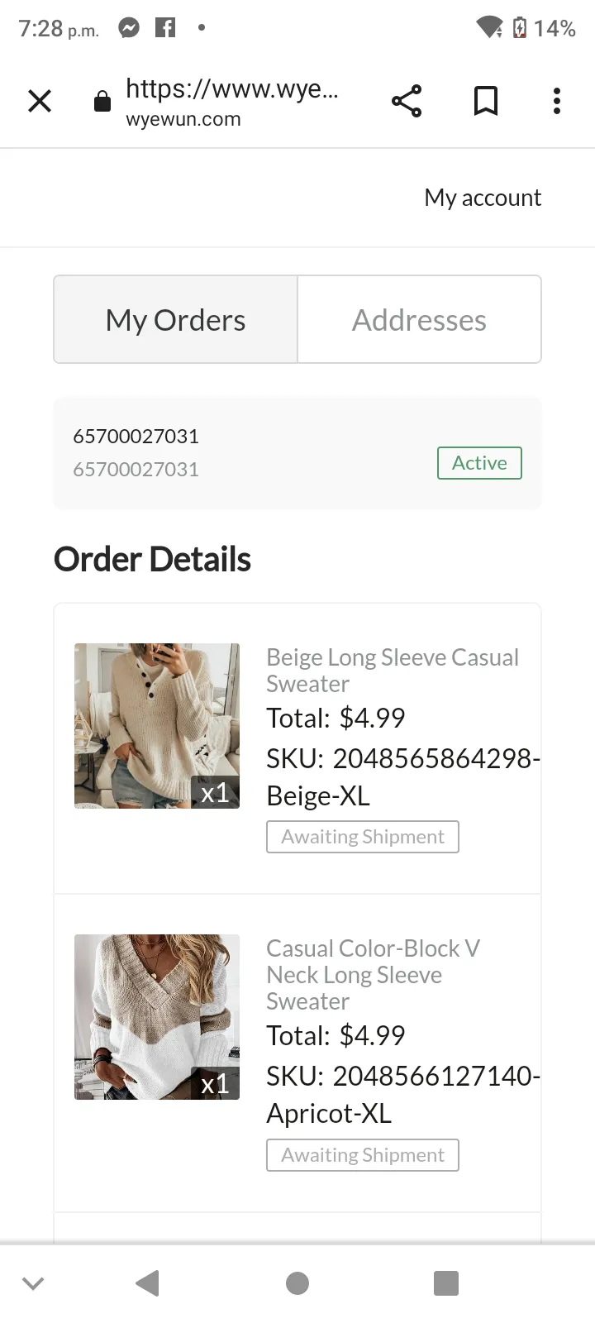This screenshot has width=595, height=1323.
Task: Tap the Android back navigation button
Action: pyautogui.click(x=147, y=1283)
